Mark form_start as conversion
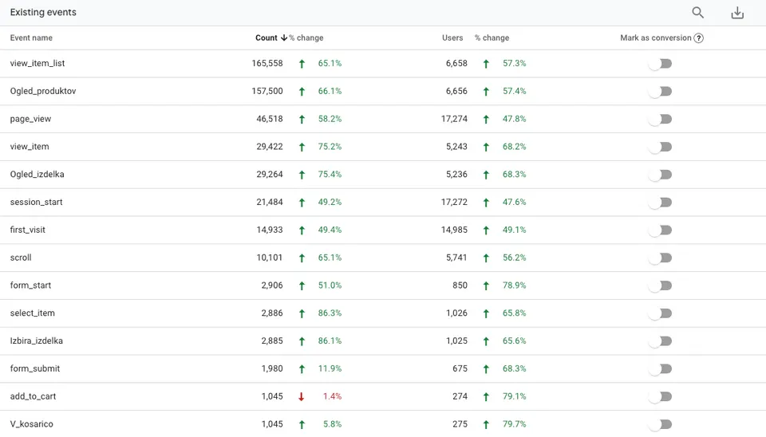766x437 pixels. 661,285
